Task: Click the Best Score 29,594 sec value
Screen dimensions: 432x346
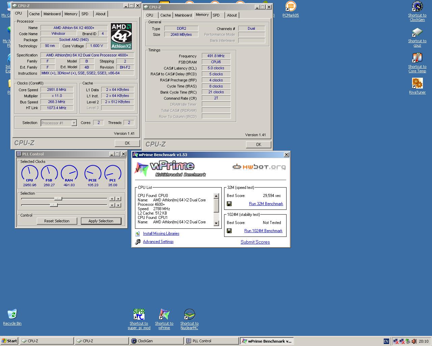Action: point(272,196)
